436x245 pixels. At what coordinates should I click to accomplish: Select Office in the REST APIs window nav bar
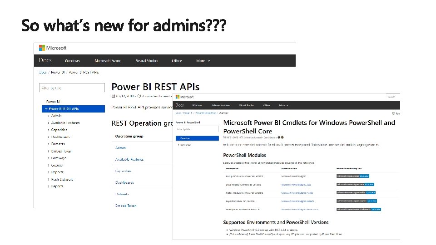177,60
